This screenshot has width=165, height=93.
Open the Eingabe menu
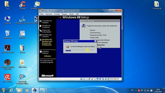pyautogui.click(x=64, y=14)
